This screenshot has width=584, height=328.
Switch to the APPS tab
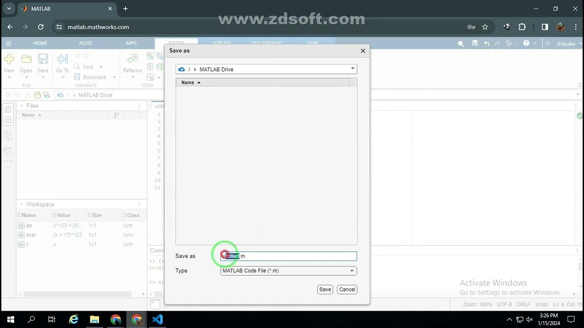(131, 43)
